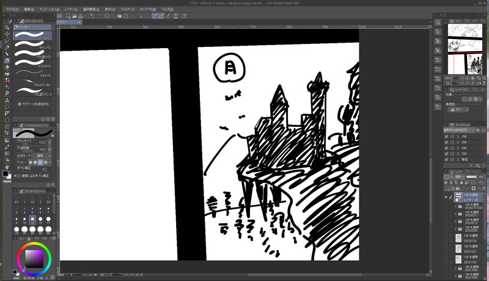Open the save icon dropdown arrow in command bar
489x281 pixels.
pyautogui.click(x=85, y=16)
